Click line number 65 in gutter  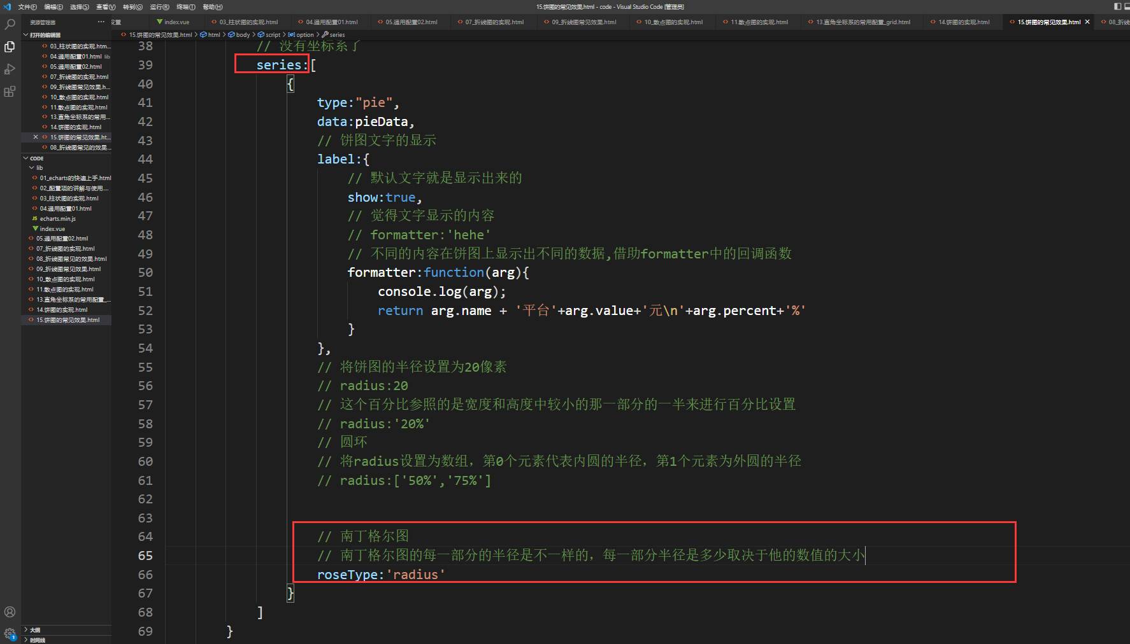tap(145, 556)
